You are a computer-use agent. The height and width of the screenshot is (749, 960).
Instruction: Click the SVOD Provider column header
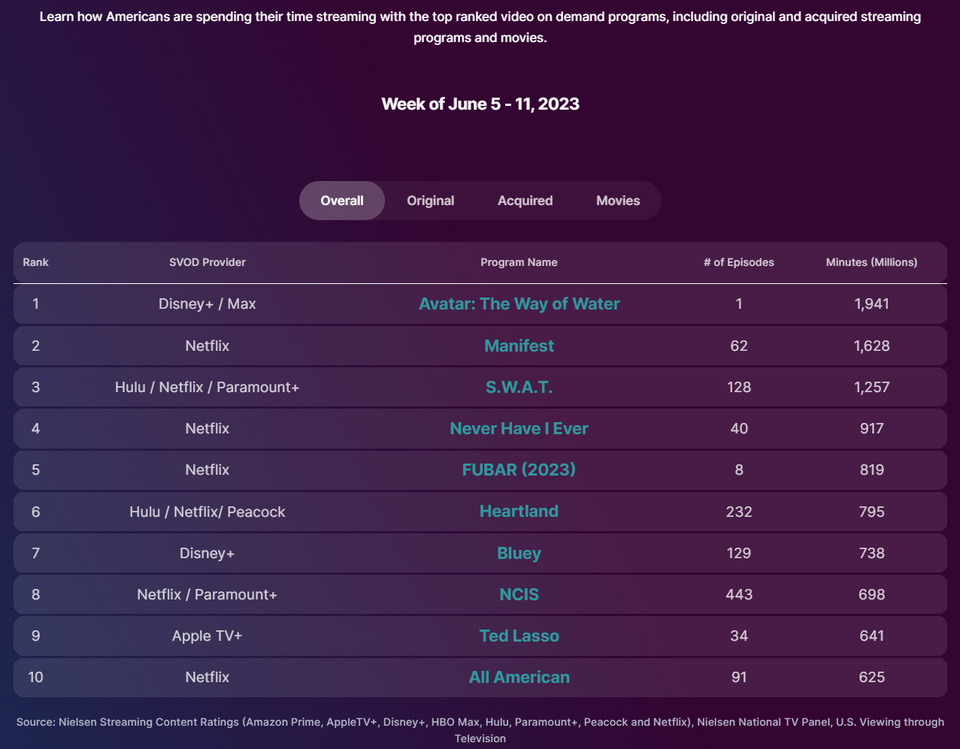(x=207, y=262)
